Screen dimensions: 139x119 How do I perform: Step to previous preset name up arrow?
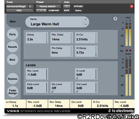point(86,20)
